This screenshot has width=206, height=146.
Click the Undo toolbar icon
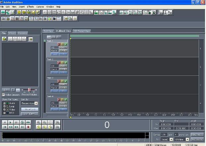(45, 12)
